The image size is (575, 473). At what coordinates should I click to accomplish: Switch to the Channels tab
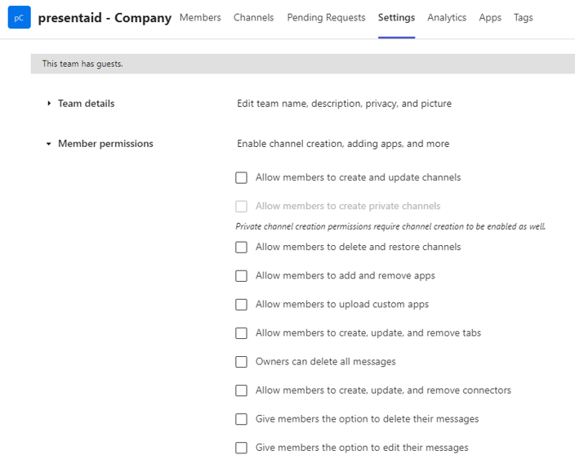coord(254,18)
